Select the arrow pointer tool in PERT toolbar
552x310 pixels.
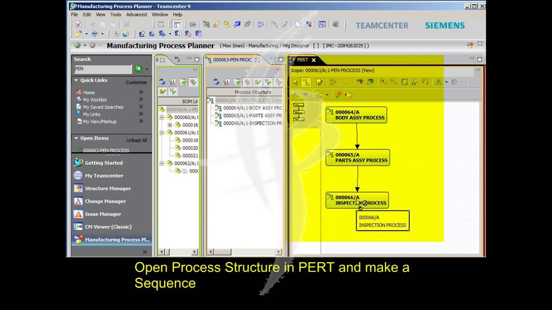[295, 82]
